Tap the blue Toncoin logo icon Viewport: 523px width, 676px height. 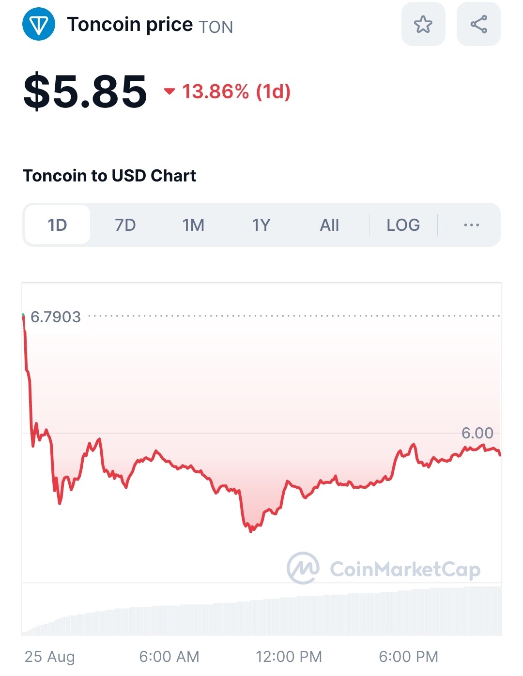tap(39, 24)
